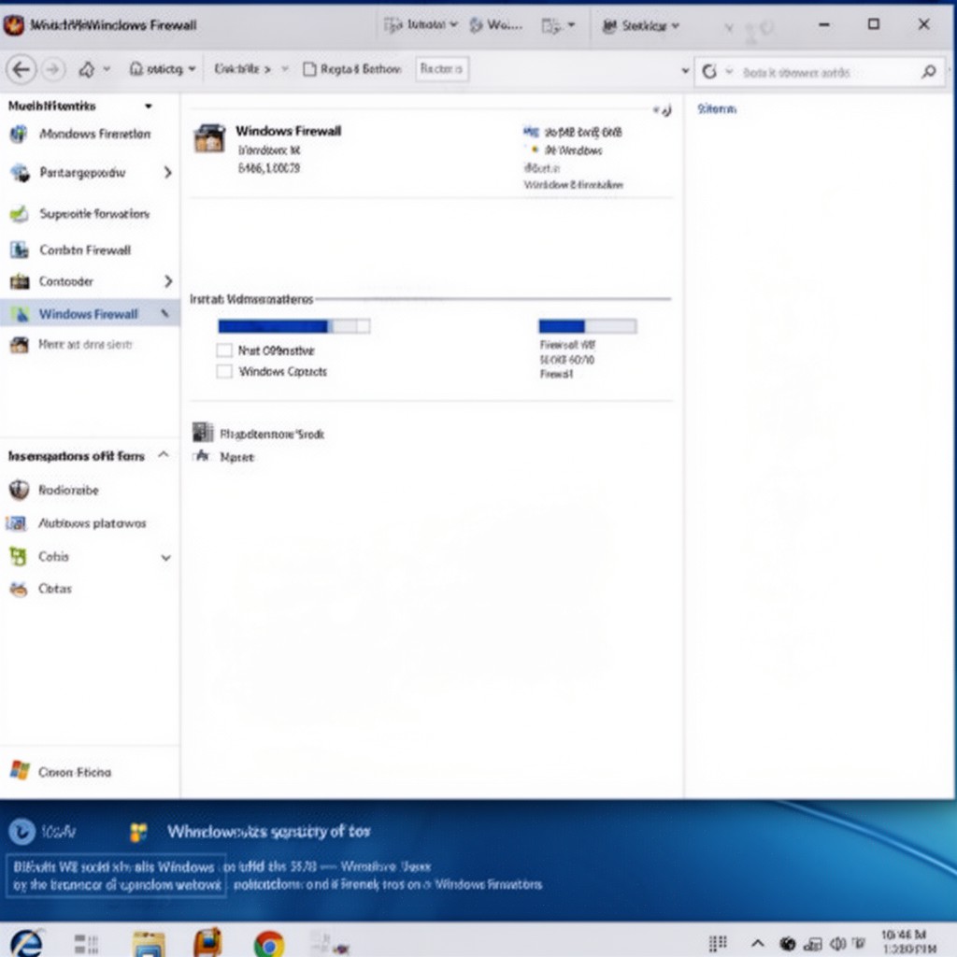This screenshot has height=957, width=957.
Task: Click the Cobis sidebar icon
Action: tap(19, 556)
